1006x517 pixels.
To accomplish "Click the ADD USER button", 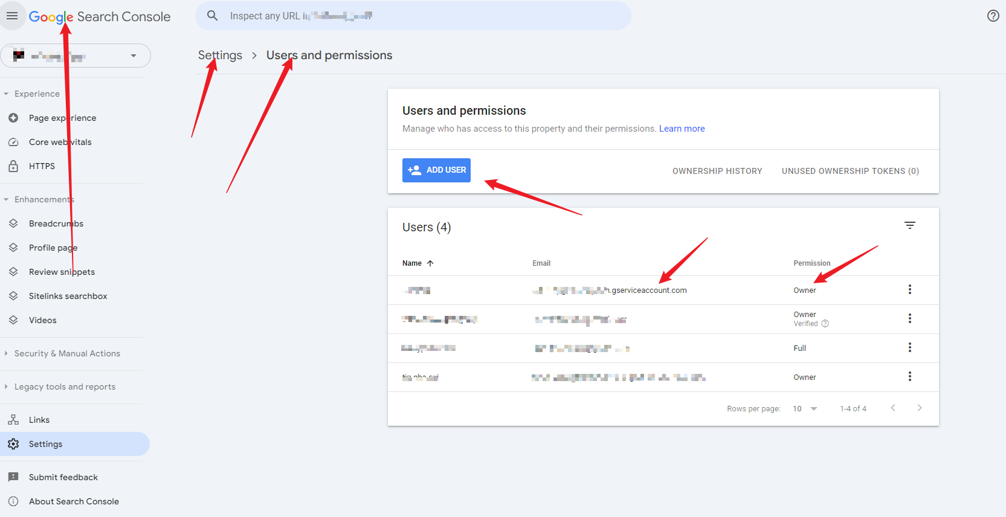I will (x=436, y=170).
